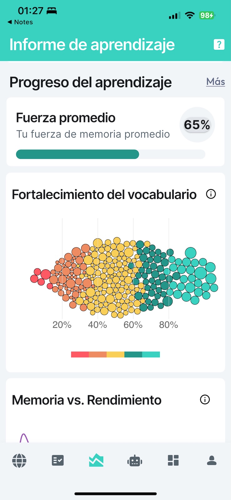Select the red legend color swatch
Image resolution: width=231 pixels, height=500 pixels.
80,354
